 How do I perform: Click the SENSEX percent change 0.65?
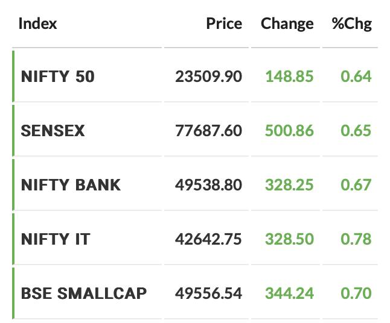356,131
